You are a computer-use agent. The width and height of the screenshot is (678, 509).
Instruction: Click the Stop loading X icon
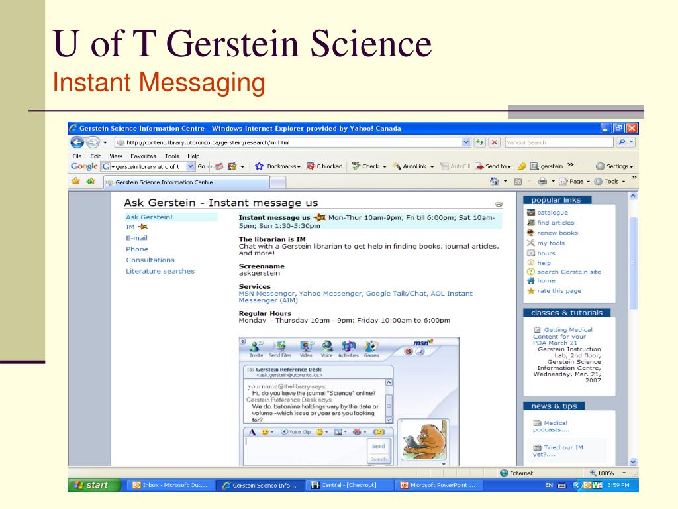[495, 142]
